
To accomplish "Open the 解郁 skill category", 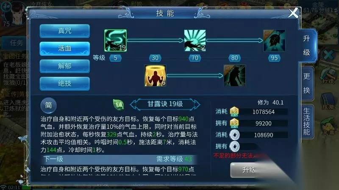I will tap(65, 66).
